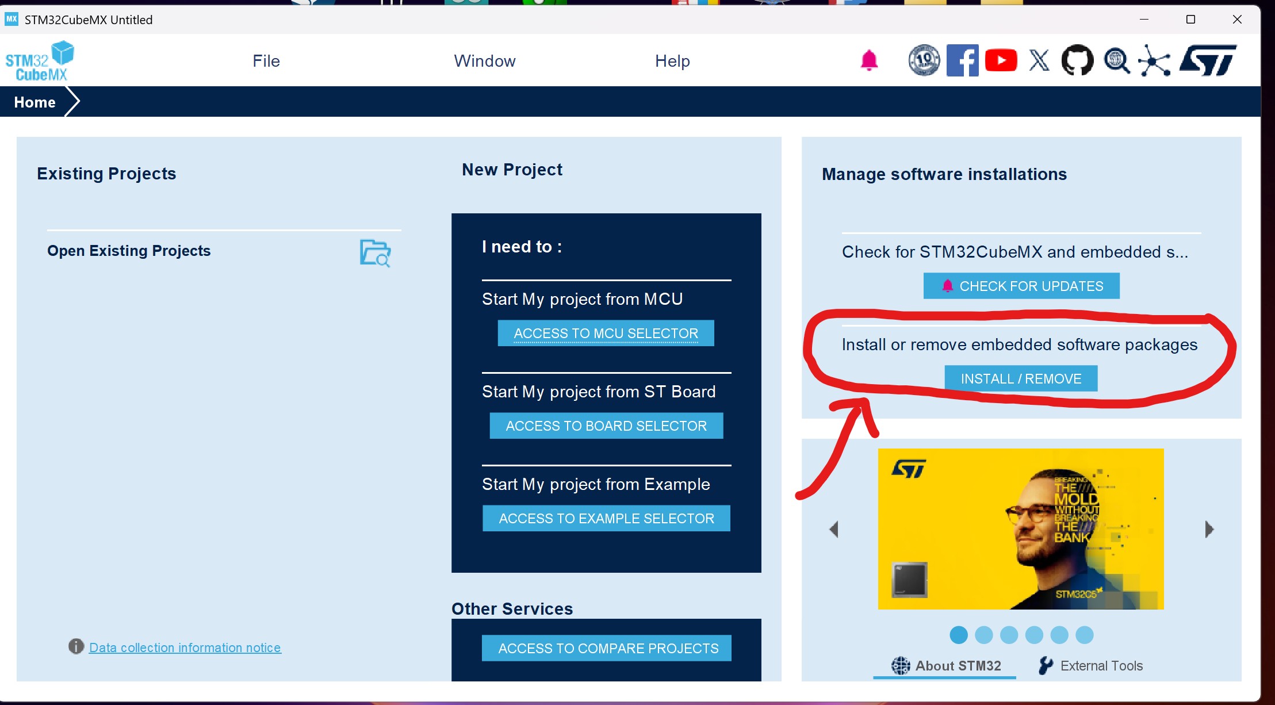Click the pink notification bell icon

(x=868, y=60)
